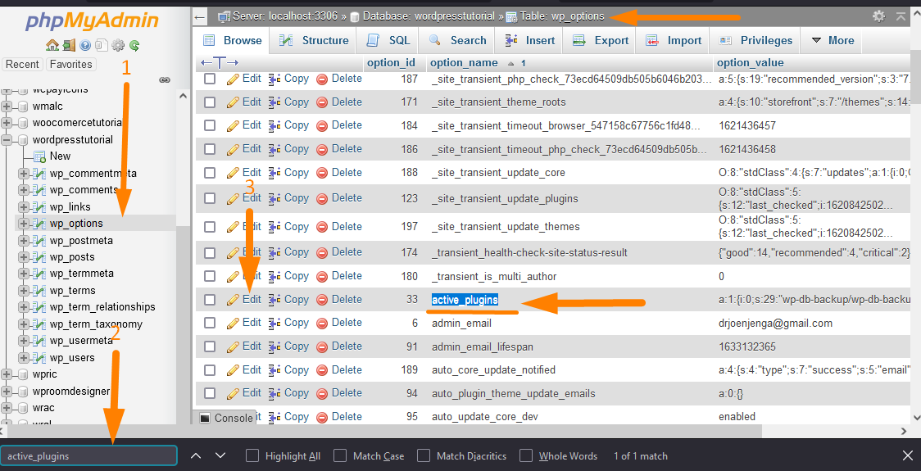921x471 pixels.
Task: Open phpMyAdmin documentation question-mark icon
Action: pyautogui.click(x=86, y=45)
